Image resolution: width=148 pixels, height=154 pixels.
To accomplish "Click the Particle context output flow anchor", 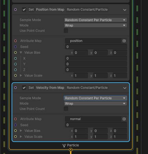I will [x=71, y=150].
